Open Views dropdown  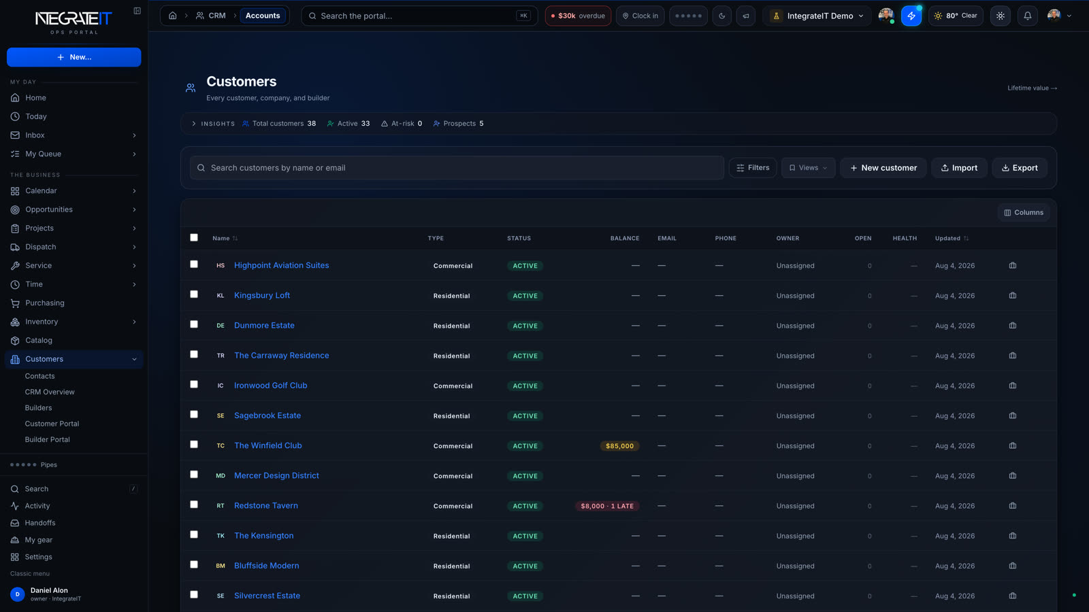click(809, 168)
